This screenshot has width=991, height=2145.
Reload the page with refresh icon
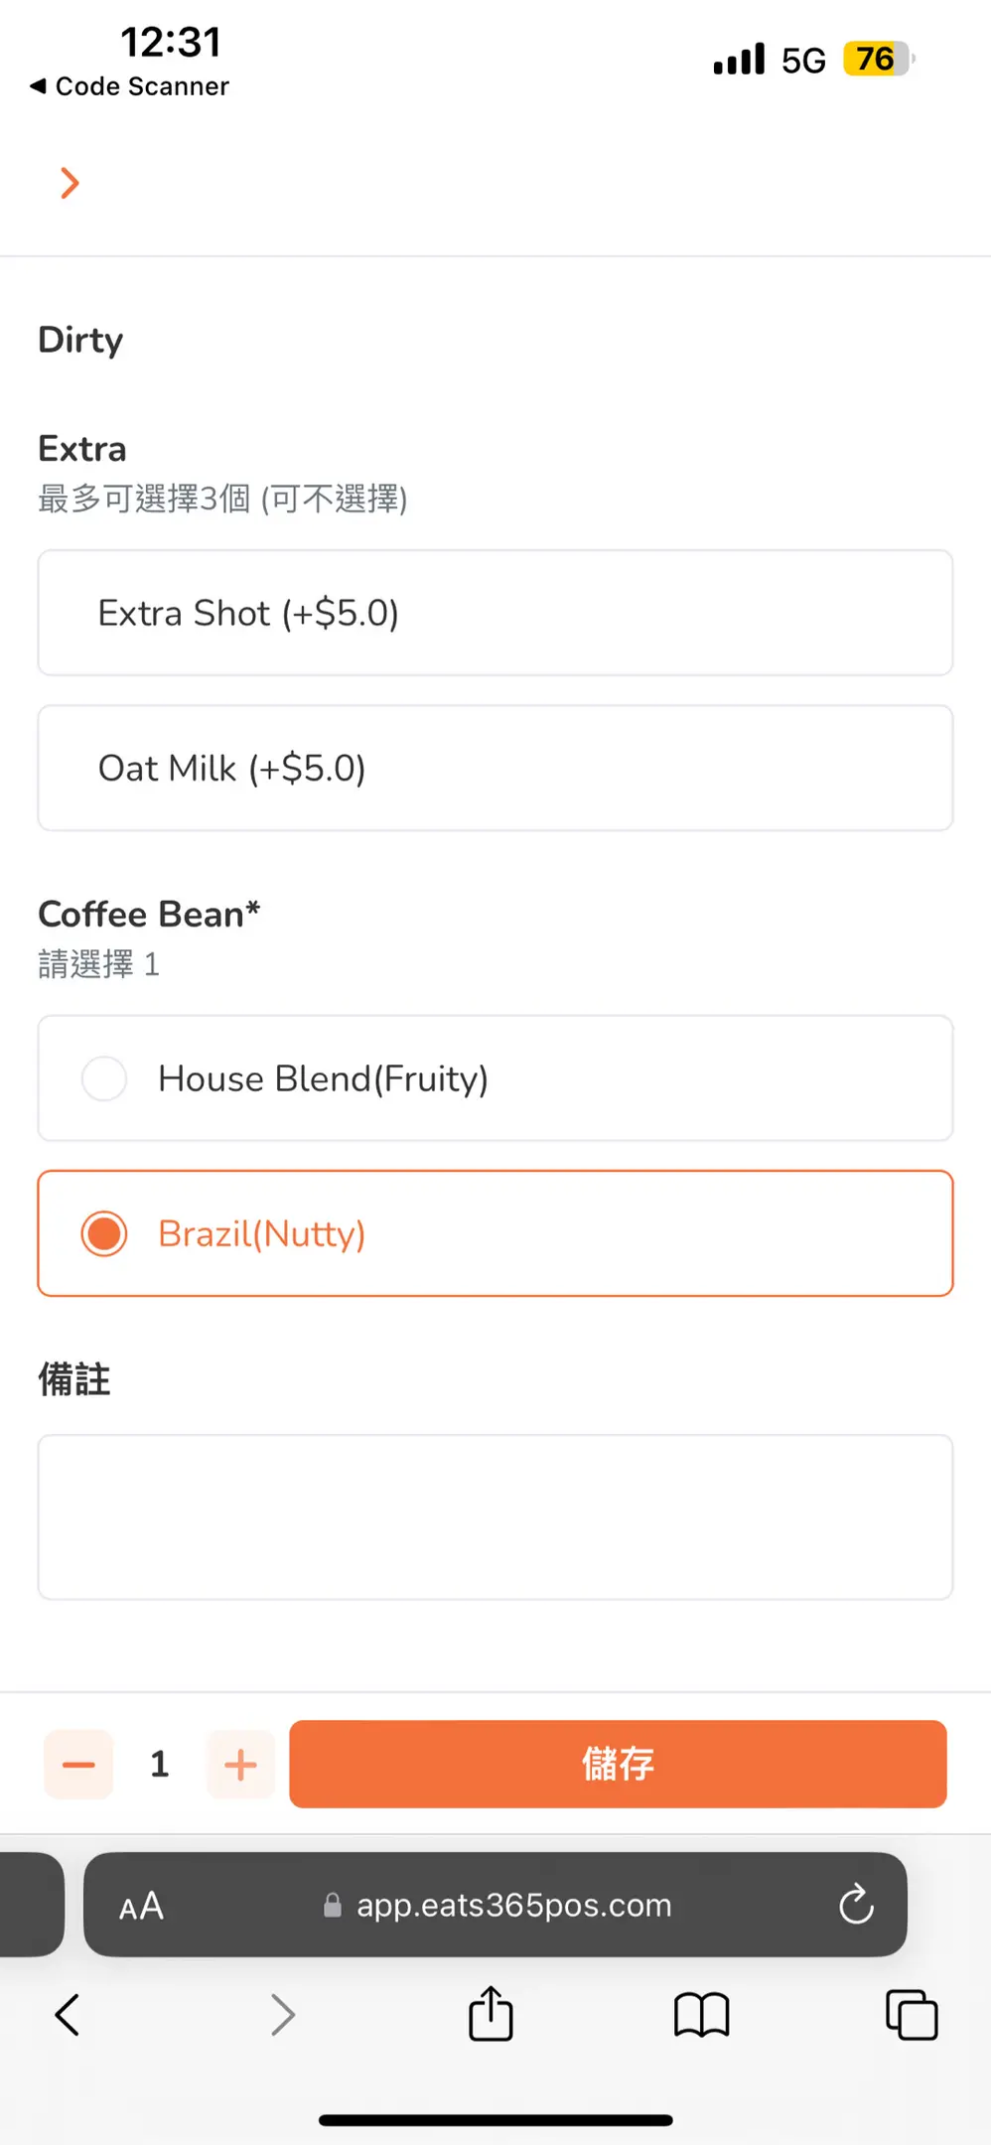[x=856, y=1905]
